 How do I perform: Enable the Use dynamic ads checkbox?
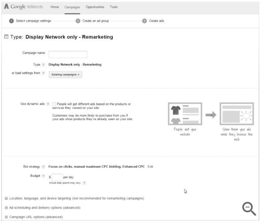pyautogui.click(x=54, y=104)
